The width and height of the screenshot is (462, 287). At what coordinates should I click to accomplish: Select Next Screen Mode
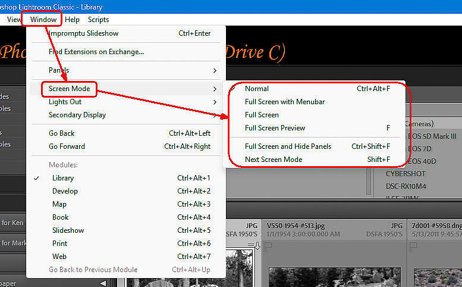(314, 160)
